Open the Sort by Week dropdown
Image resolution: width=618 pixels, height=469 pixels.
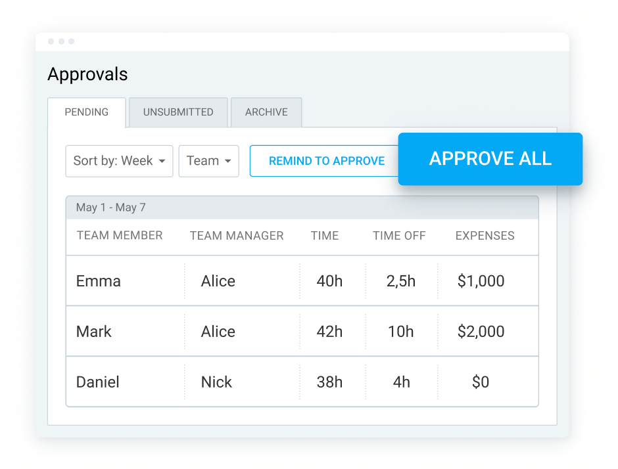click(118, 161)
